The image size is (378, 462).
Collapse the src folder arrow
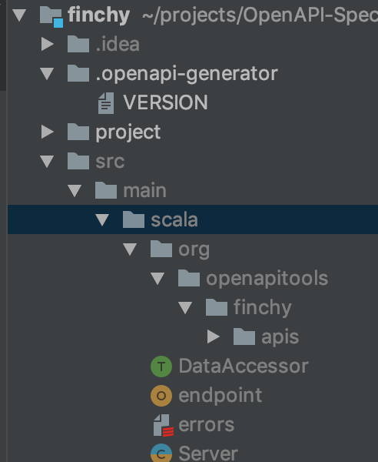[47, 161]
